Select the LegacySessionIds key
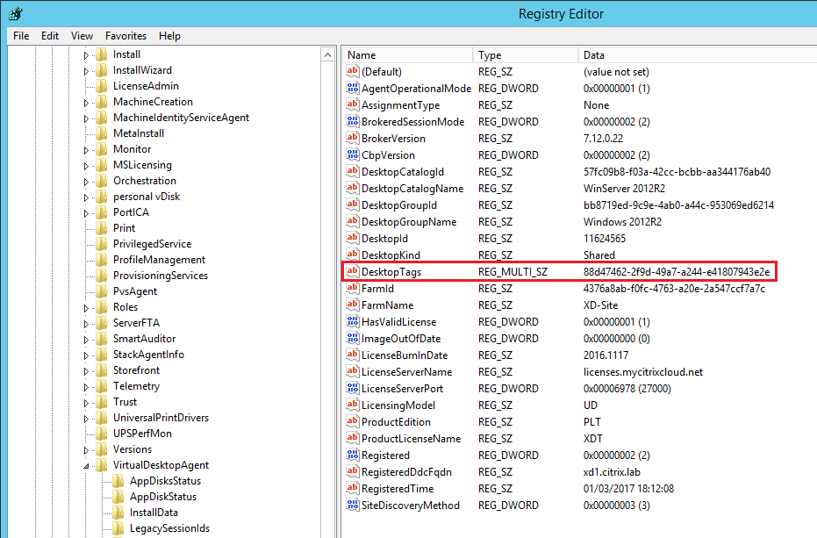 pos(170,528)
